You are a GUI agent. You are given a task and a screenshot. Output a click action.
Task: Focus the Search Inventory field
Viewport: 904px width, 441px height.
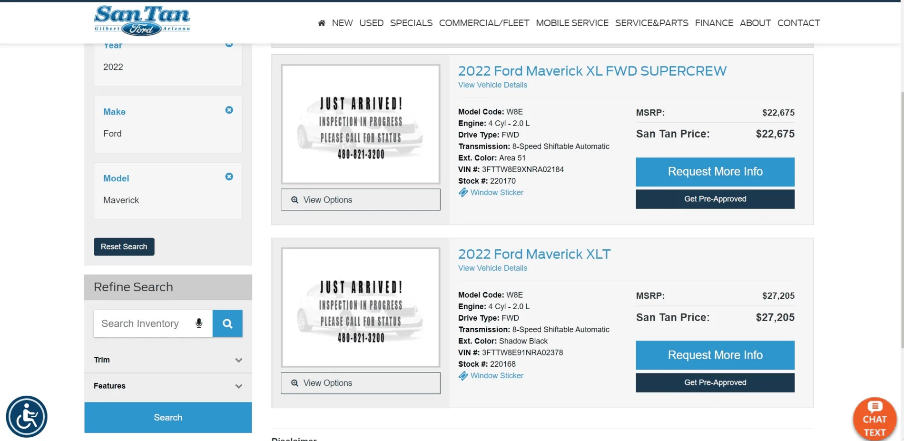pyautogui.click(x=153, y=323)
